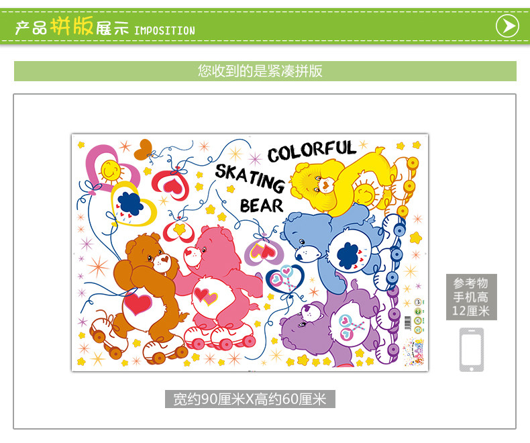
Task: Click the orange heart balloon at the top
Action: click(143, 150)
